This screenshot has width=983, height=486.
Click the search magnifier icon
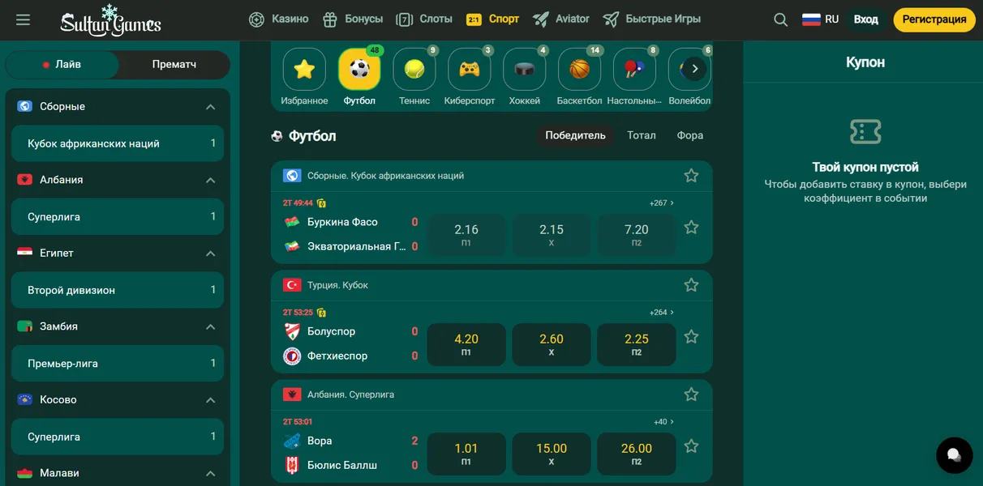pyautogui.click(x=781, y=19)
